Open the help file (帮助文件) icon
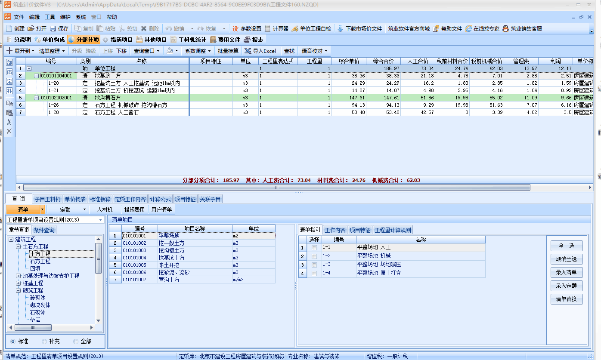The image size is (601, 360). click(x=436, y=29)
